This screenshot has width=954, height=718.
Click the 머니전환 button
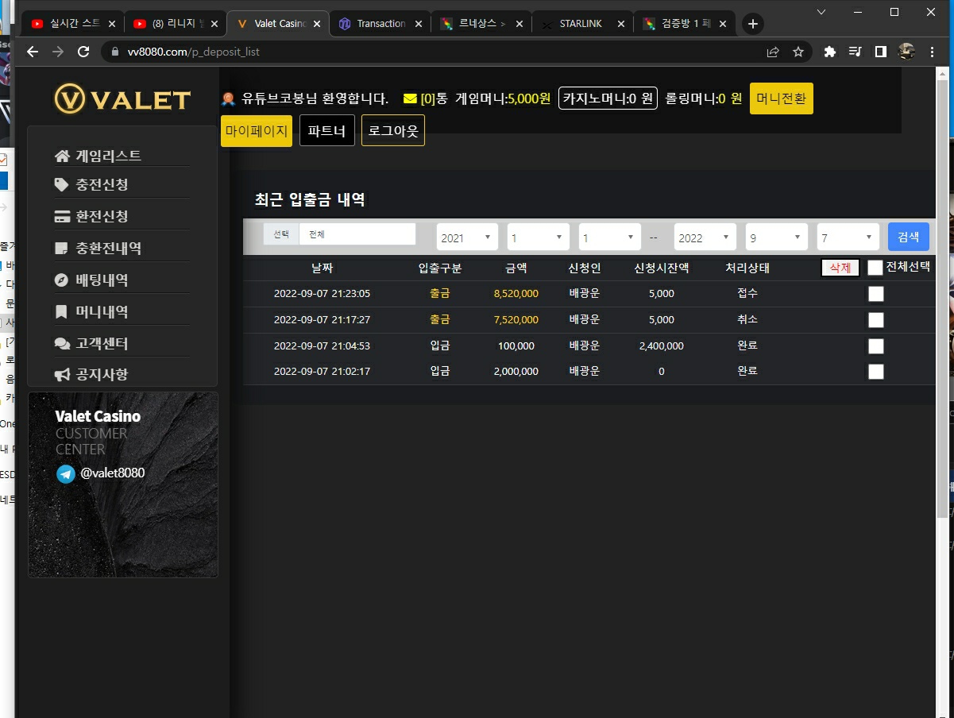tap(781, 98)
